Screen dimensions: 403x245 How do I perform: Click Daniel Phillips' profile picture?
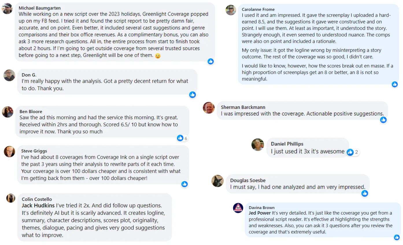(x=258, y=145)
